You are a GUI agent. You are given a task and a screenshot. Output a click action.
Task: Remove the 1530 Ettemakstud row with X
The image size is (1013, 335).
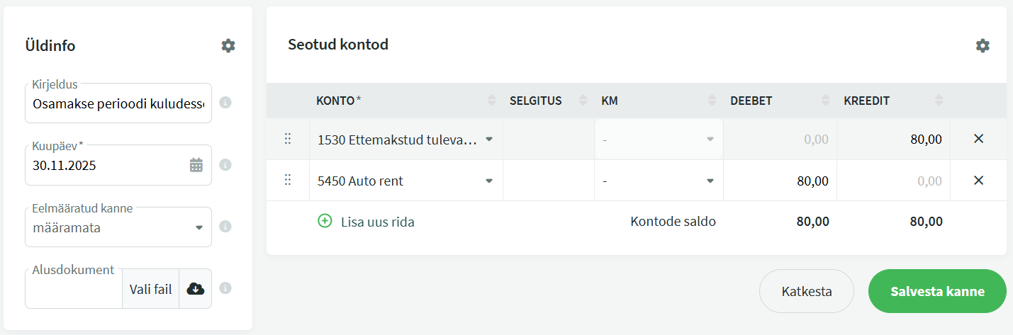[978, 139]
